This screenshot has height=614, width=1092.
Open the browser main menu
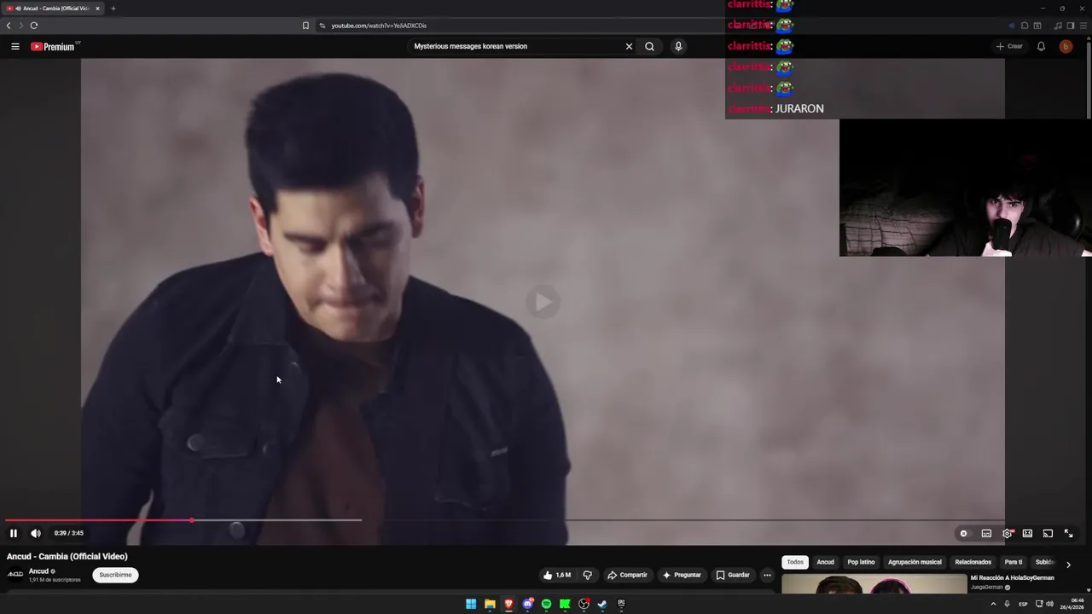(x=1083, y=26)
